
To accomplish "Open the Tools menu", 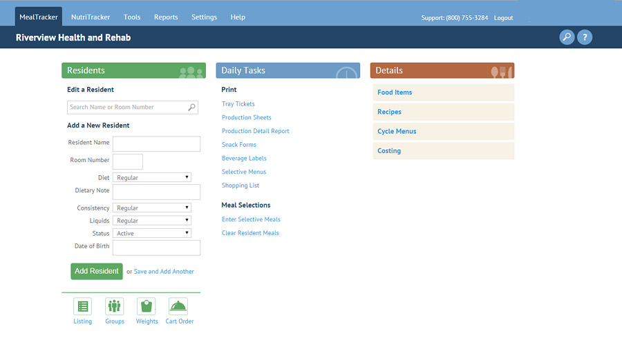I will point(132,17).
